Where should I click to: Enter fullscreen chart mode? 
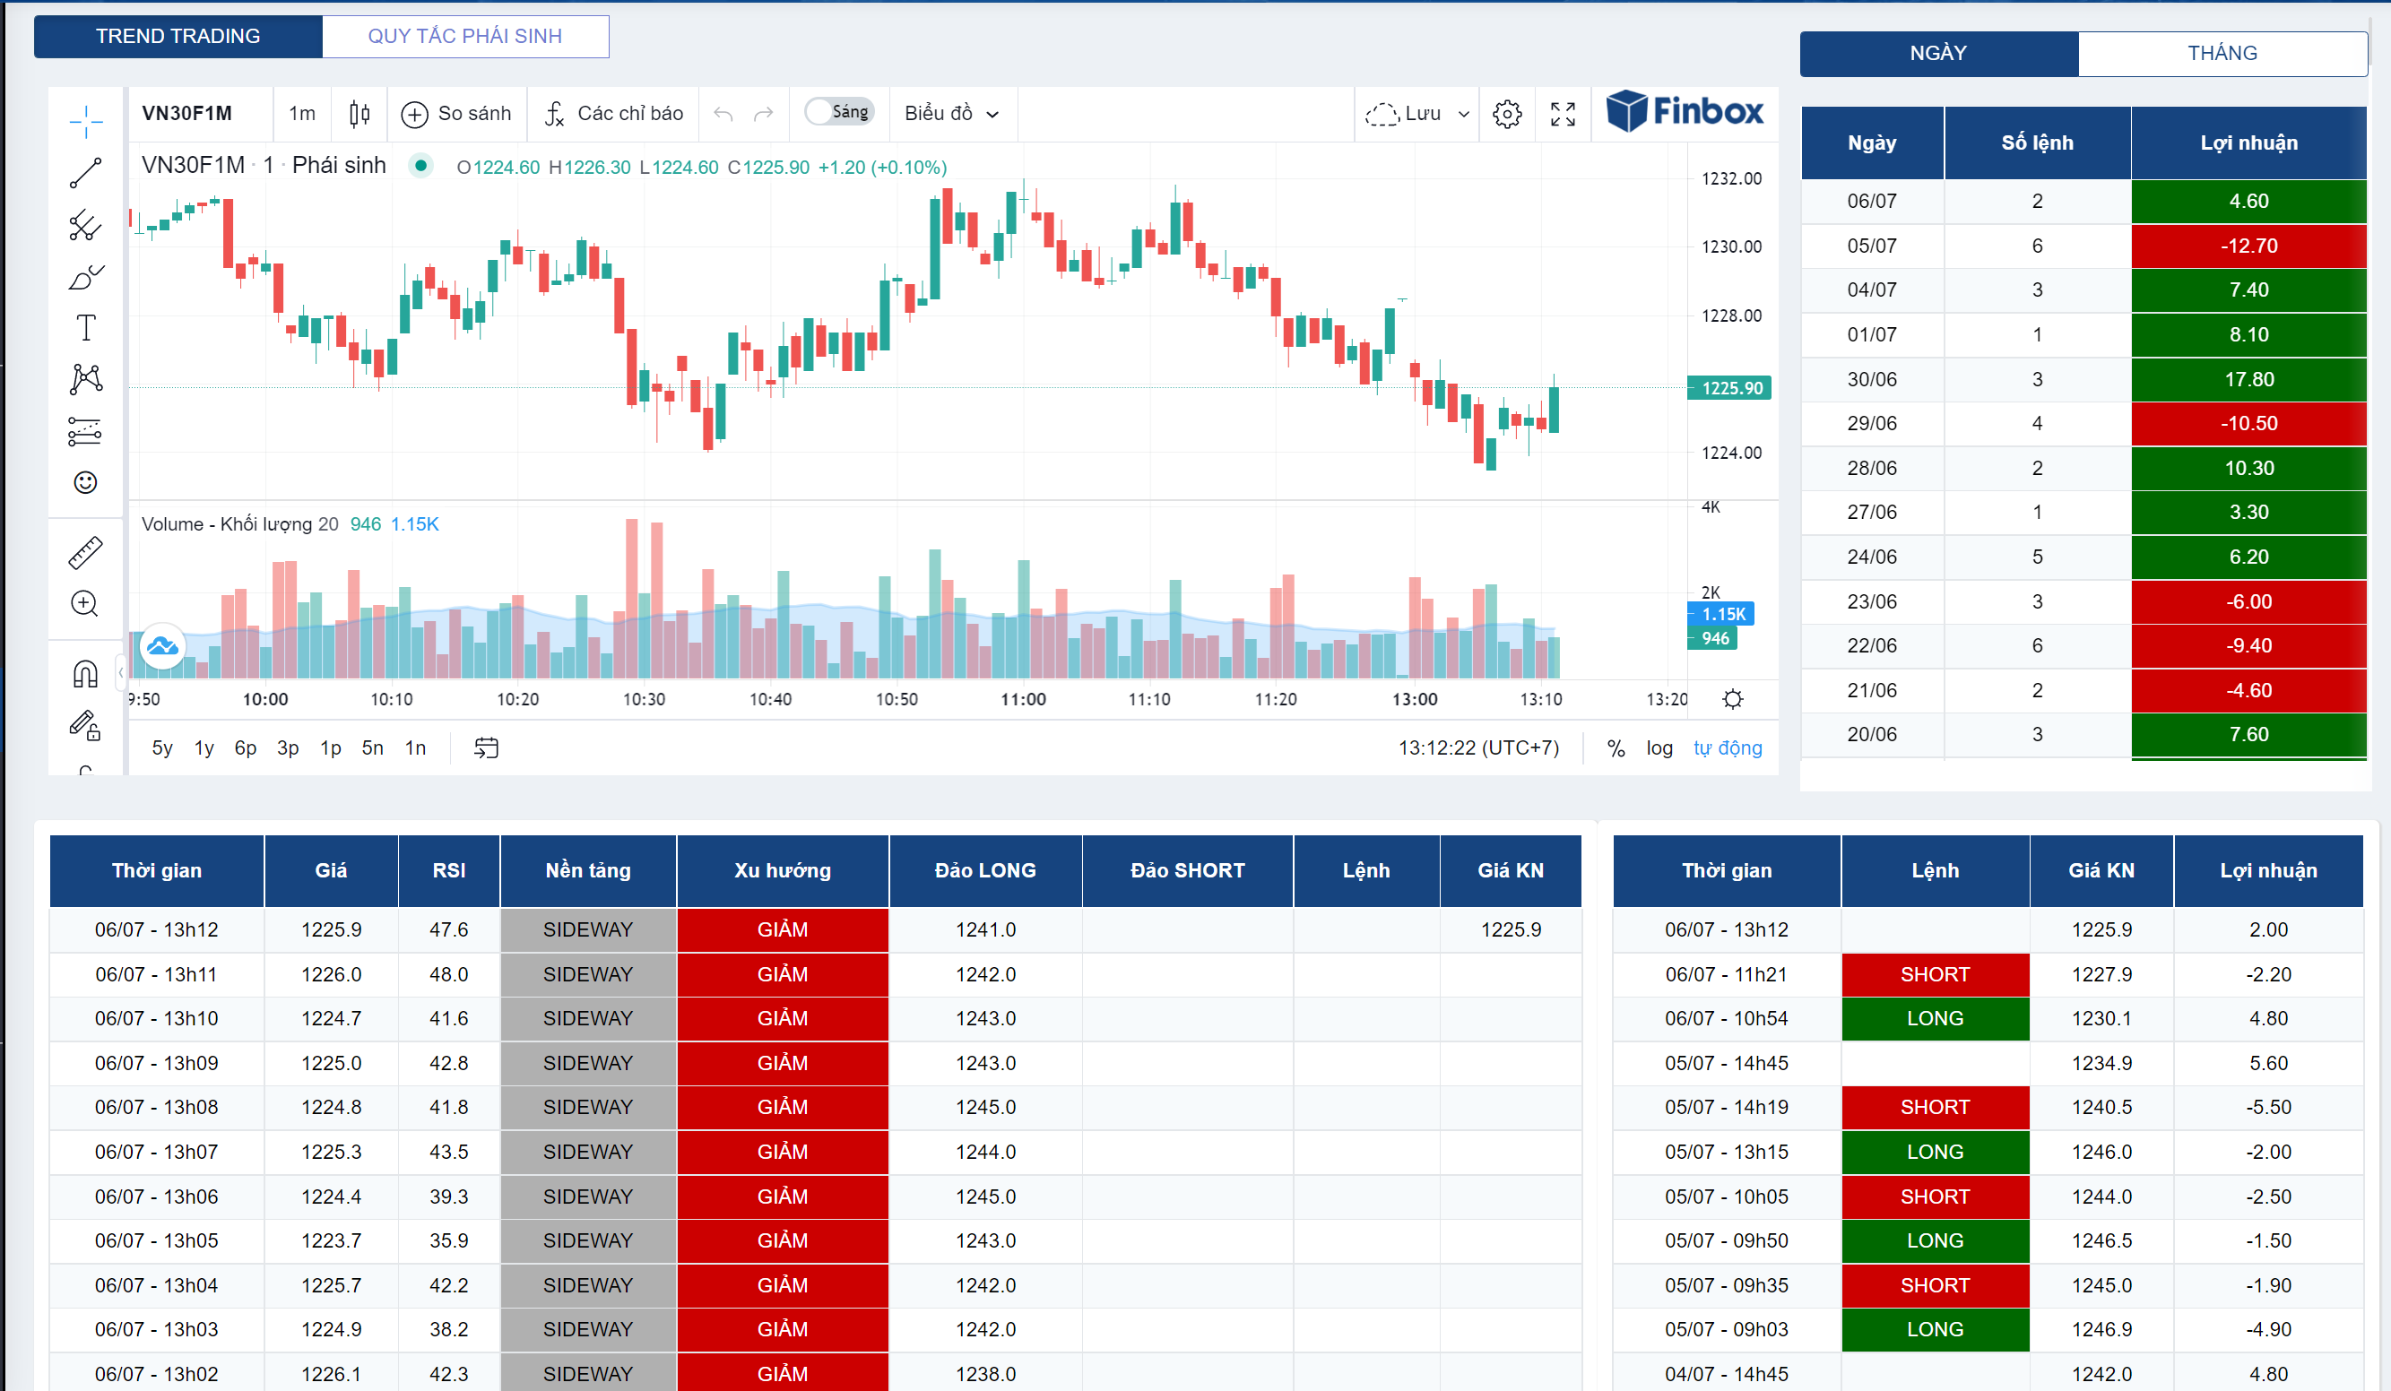coord(1563,114)
